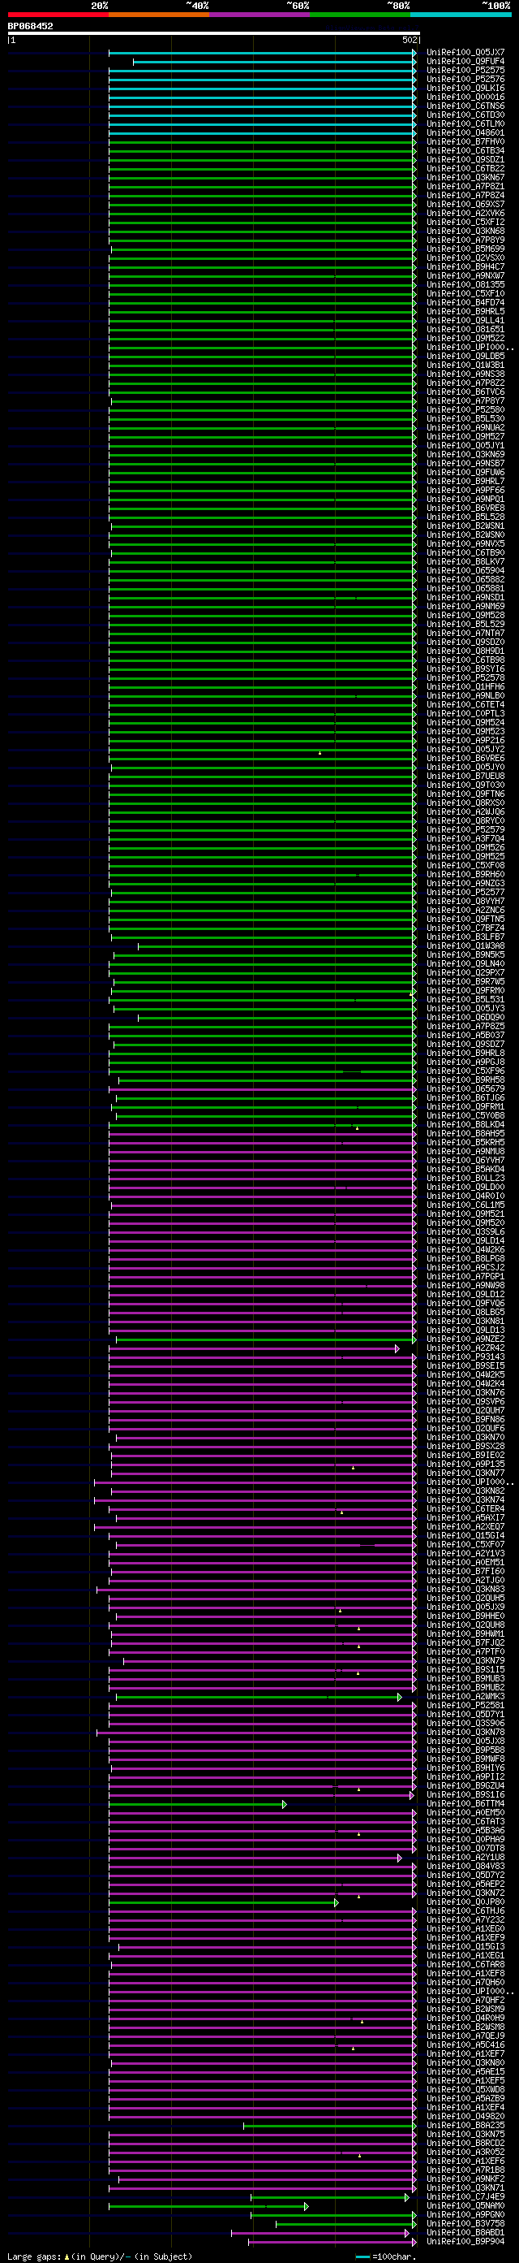
Task: Select hit UniRef100_B9SEI5
Action: (x=465, y=1366)
